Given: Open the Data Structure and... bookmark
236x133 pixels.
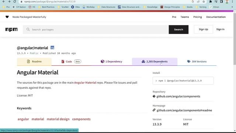Looking at the screenshot, I should 129,7.
